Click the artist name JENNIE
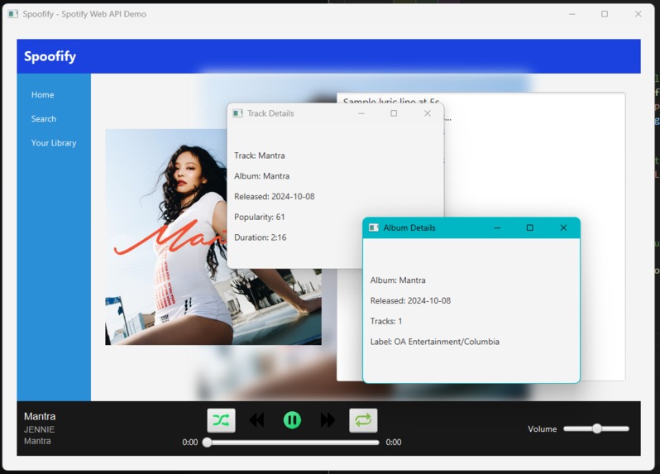Screen dimensions: 660x474 pos(39,429)
